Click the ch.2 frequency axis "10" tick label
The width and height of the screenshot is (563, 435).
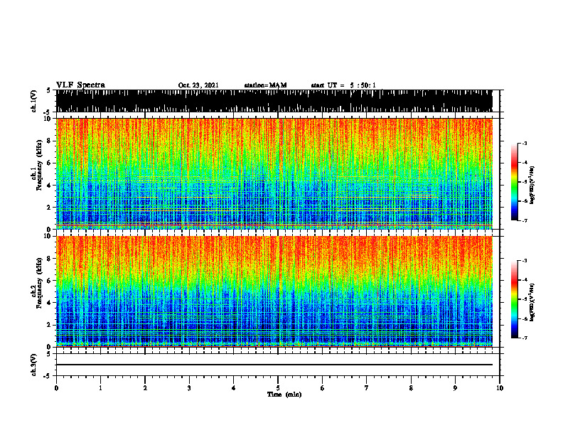[49, 236]
